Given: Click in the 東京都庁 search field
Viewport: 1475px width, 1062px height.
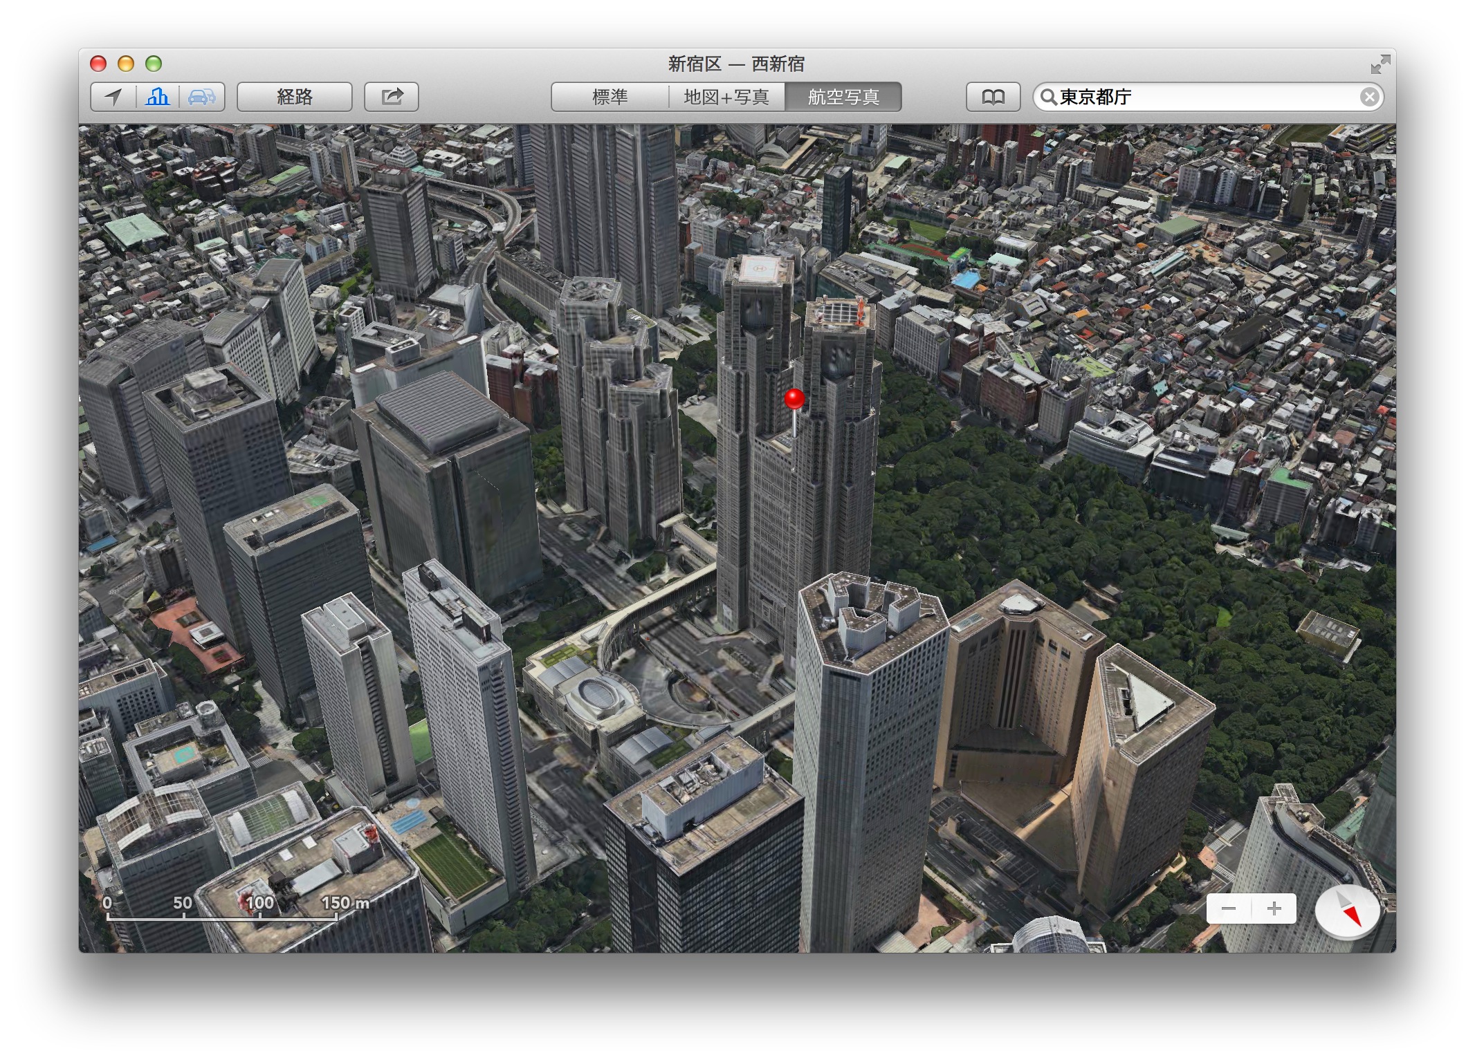Looking at the screenshot, I should click(x=1204, y=97).
